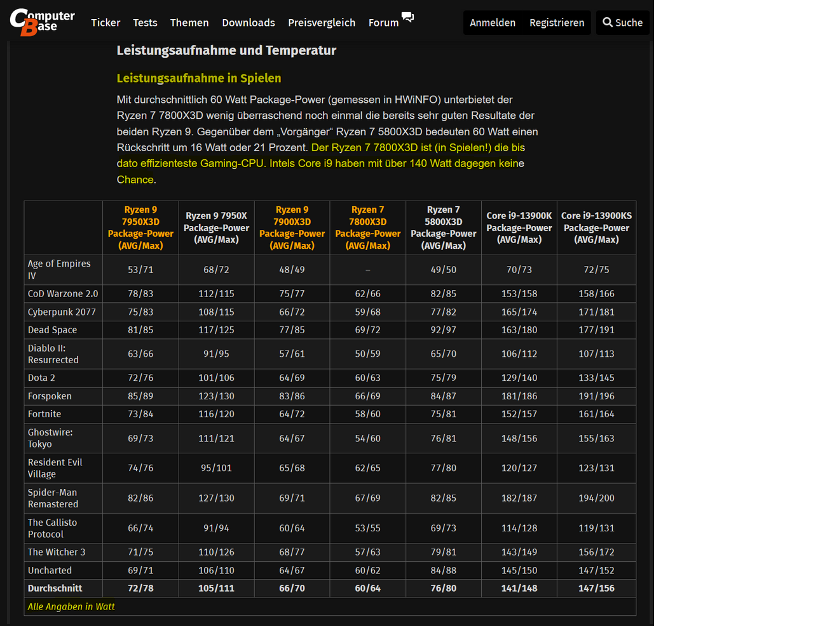Click the Dota 2 row label
This screenshot has width=832, height=626.
pyautogui.click(x=41, y=378)
